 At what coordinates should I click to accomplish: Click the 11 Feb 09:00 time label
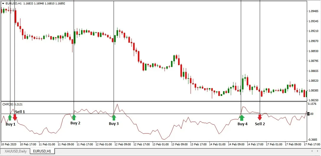(x=66, y=144)
